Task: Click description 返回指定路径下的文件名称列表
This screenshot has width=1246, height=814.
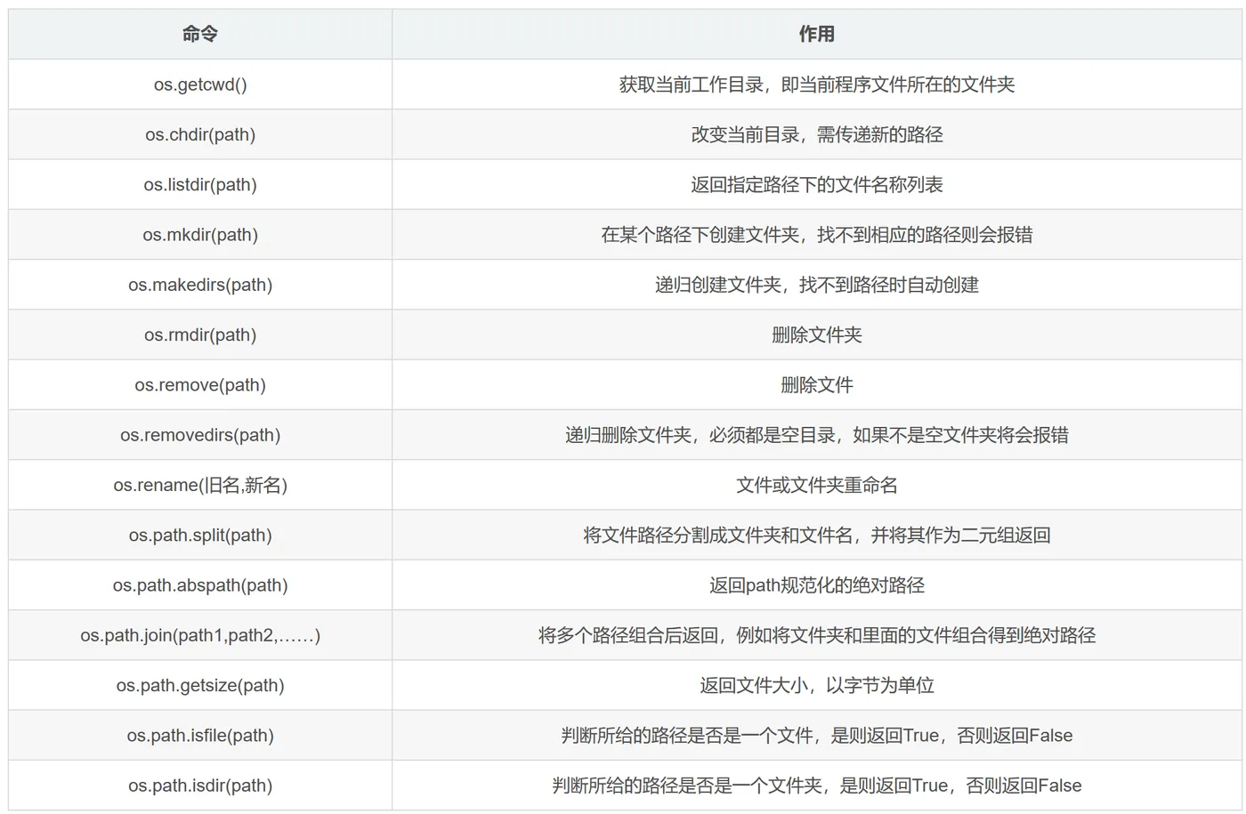Action: pos(816,184)
